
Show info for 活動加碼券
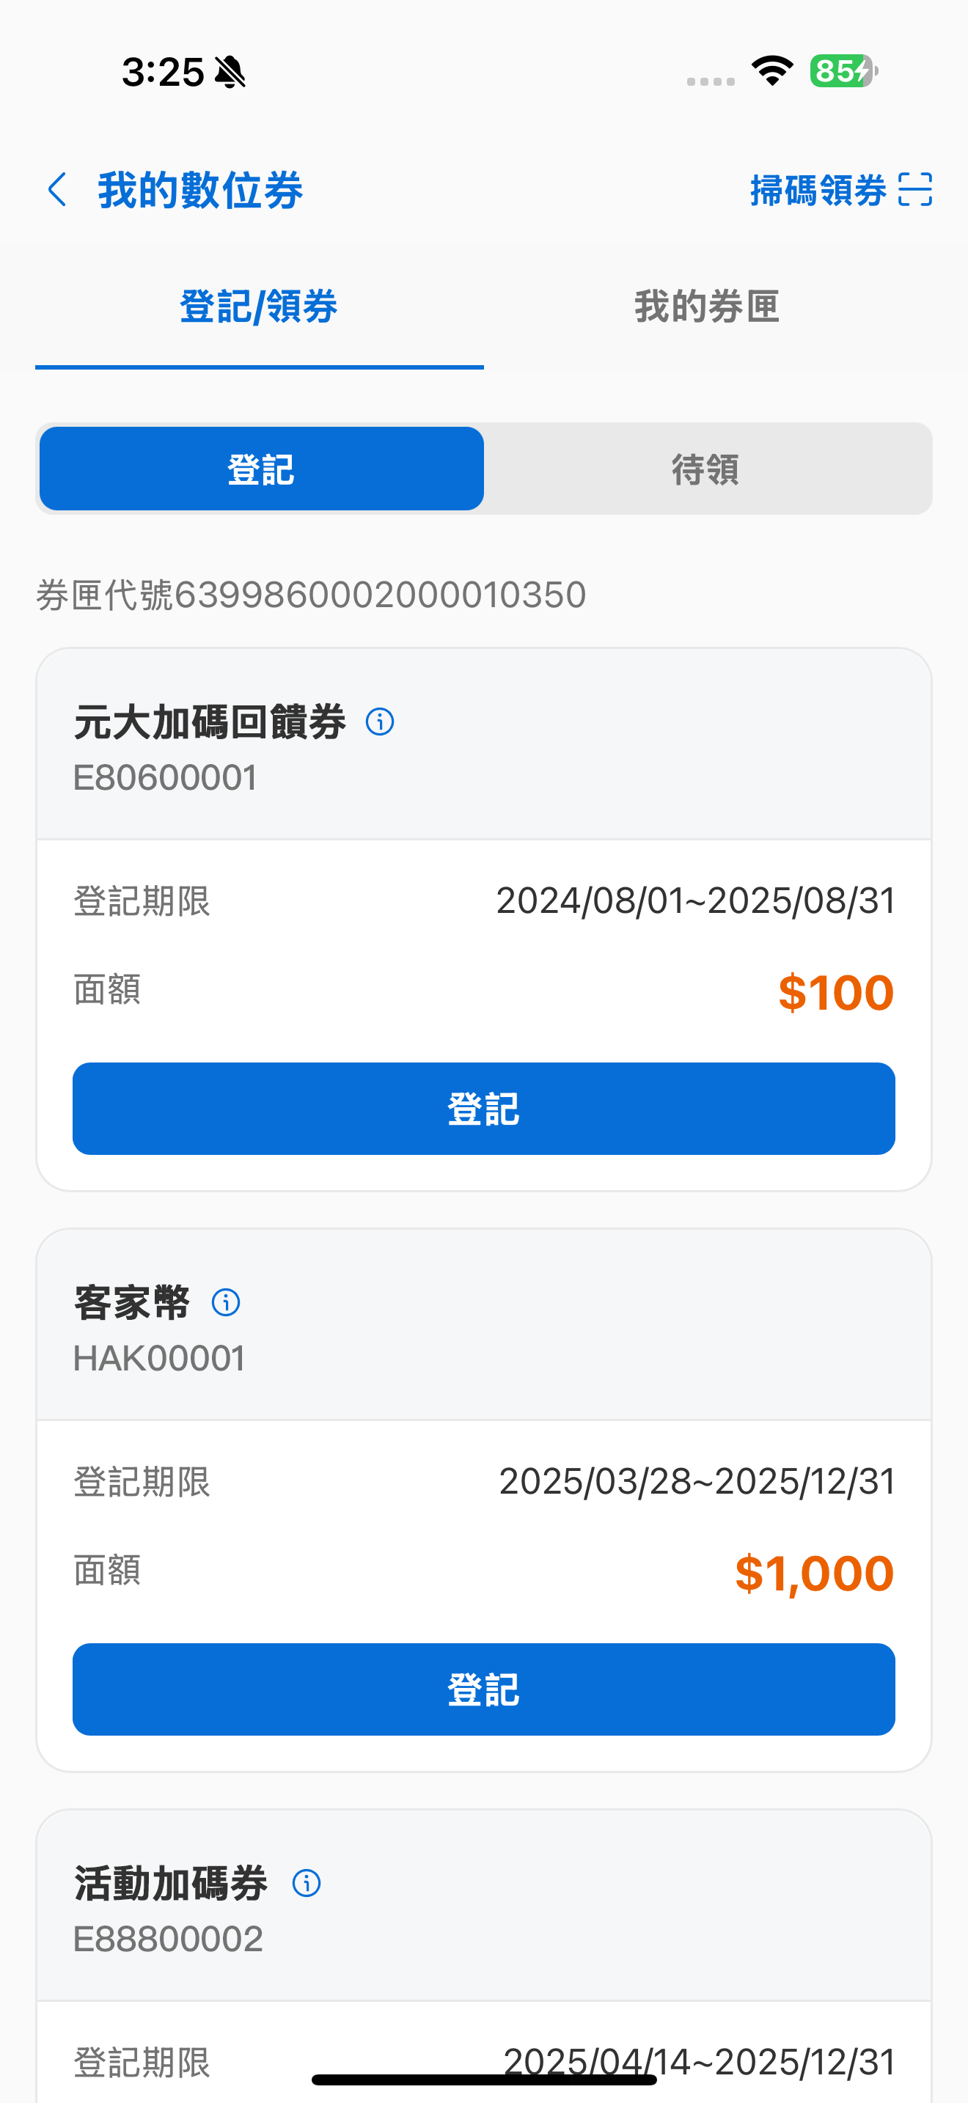coord(307,1884)
